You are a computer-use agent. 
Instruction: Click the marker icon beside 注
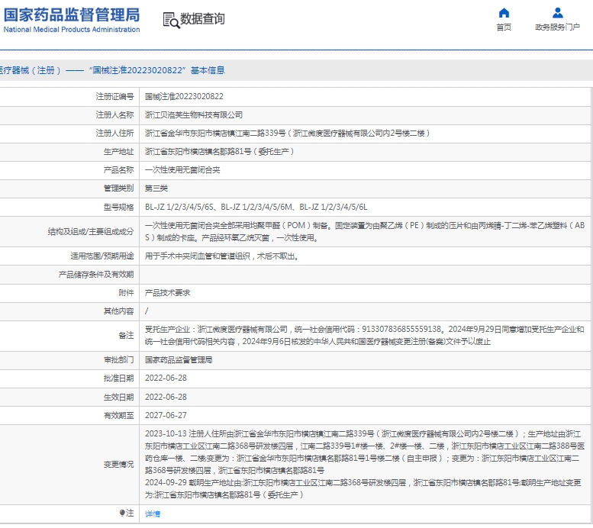pyautogui.click(x=122, y=514)
